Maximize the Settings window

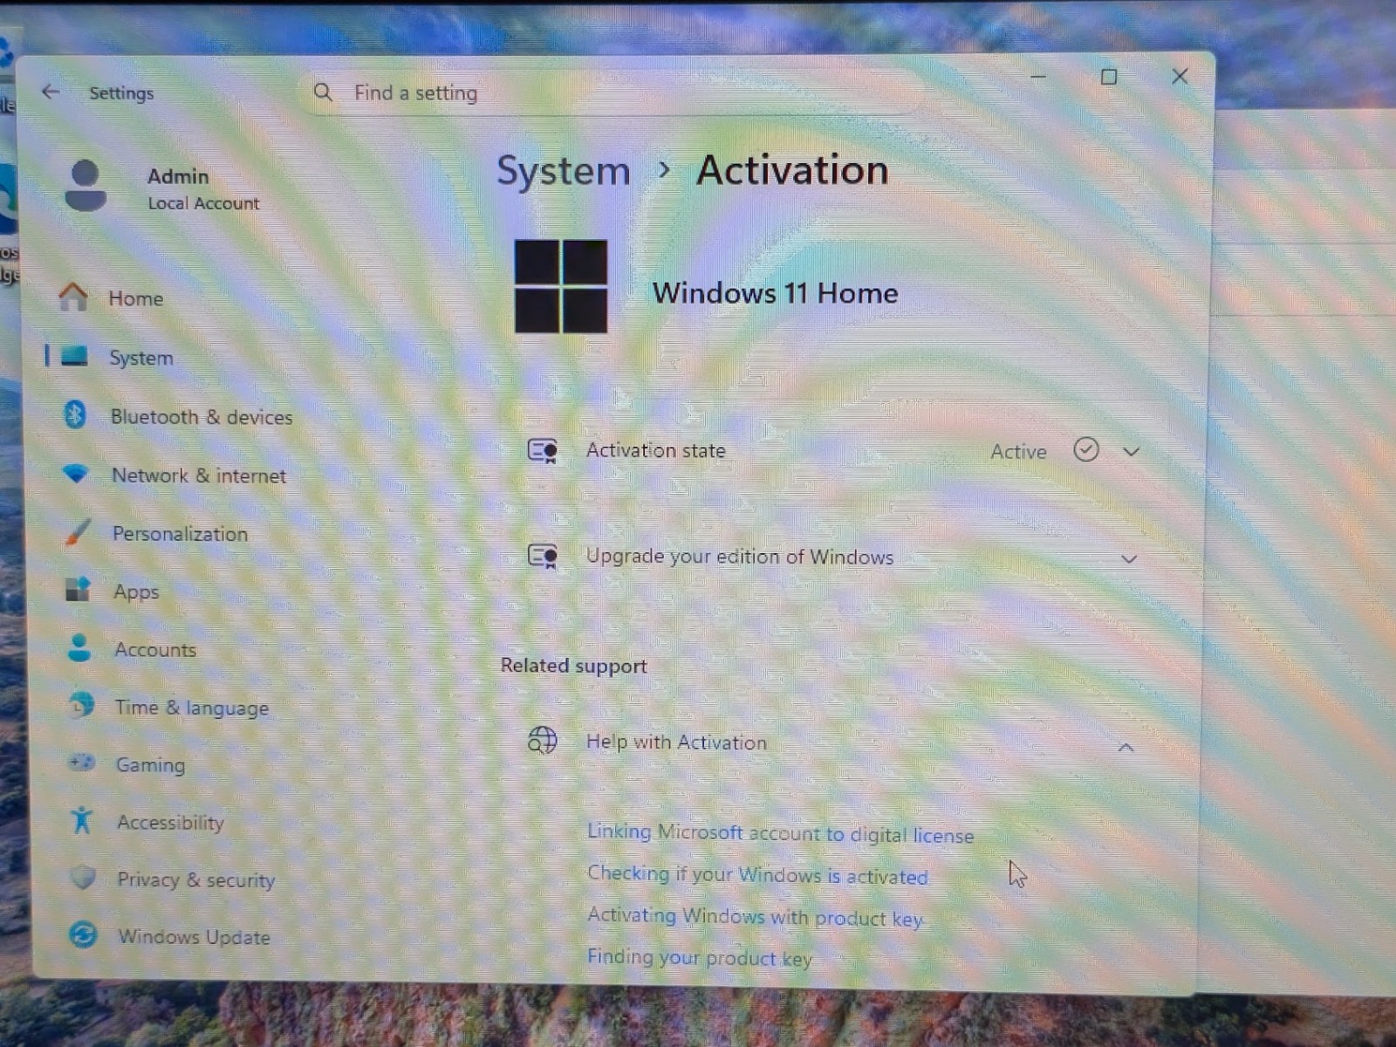(x=1109, y=77)
